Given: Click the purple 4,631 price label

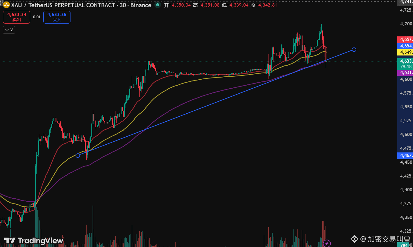Looking at the screenshot, I should pyautogui.click(x=405, y=72).
